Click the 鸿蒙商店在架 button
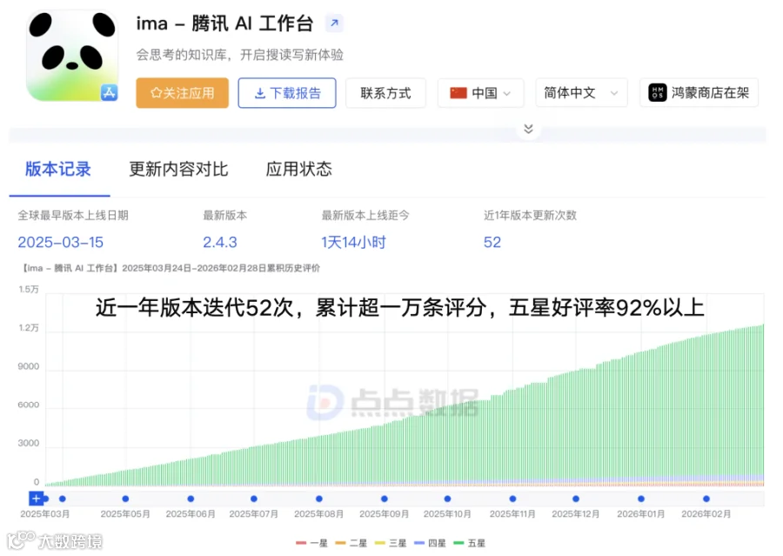 click(x=699, y=93)
